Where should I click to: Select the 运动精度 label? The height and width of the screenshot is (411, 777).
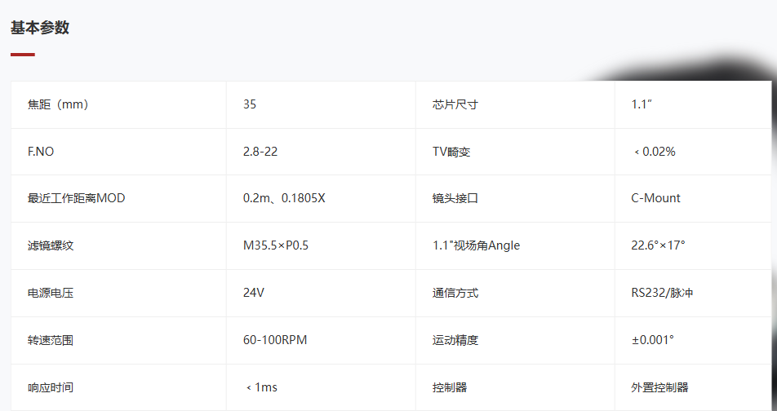(x=455, y=340)
